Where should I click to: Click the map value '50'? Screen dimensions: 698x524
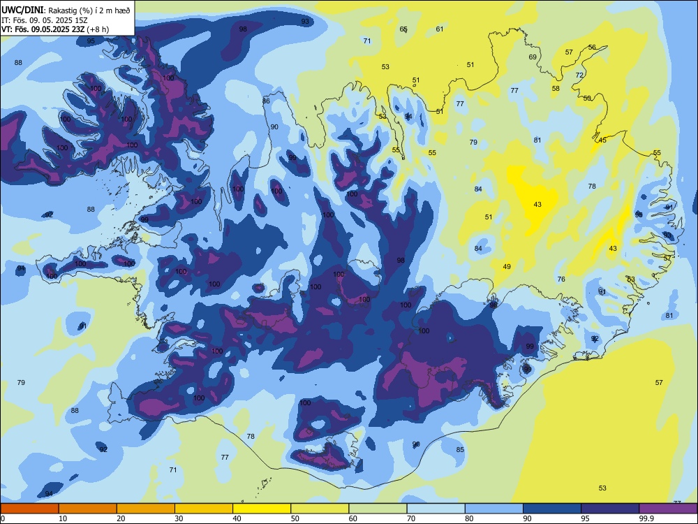587,98
